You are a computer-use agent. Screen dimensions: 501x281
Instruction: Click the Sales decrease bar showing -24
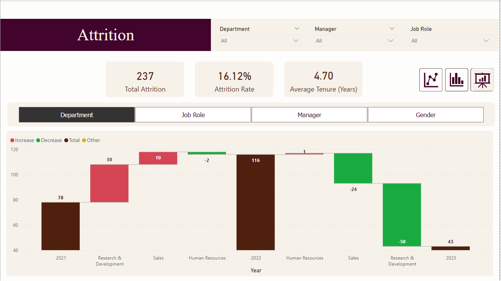click(x=353, y=167)
